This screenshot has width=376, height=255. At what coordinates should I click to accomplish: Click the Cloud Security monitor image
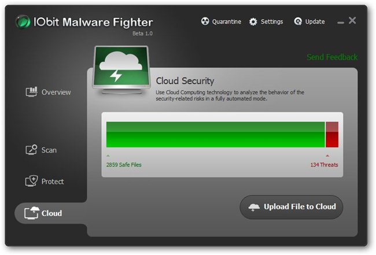121,69
